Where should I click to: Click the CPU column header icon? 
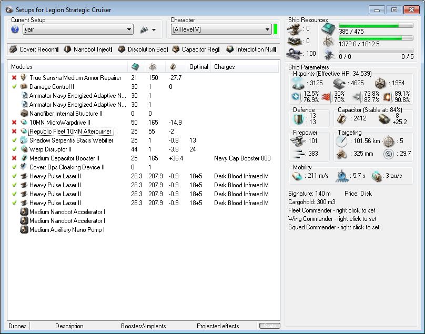[x=135, y=67]
